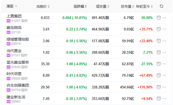Screen dimensions: 173x105
Task: Sort by 成交量 column
Action: [102, 6]
